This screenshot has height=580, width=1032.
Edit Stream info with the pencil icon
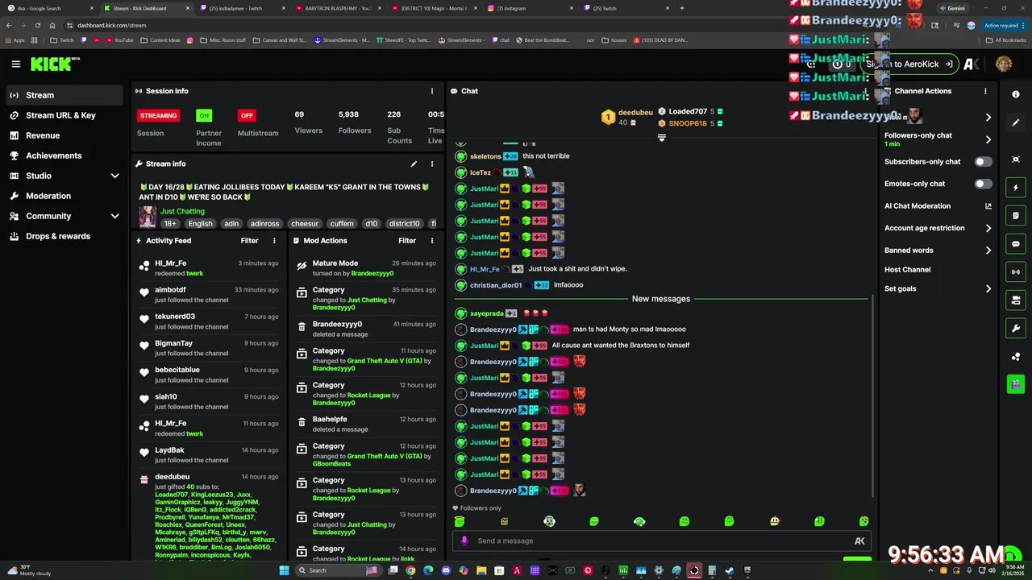[414, 164]
